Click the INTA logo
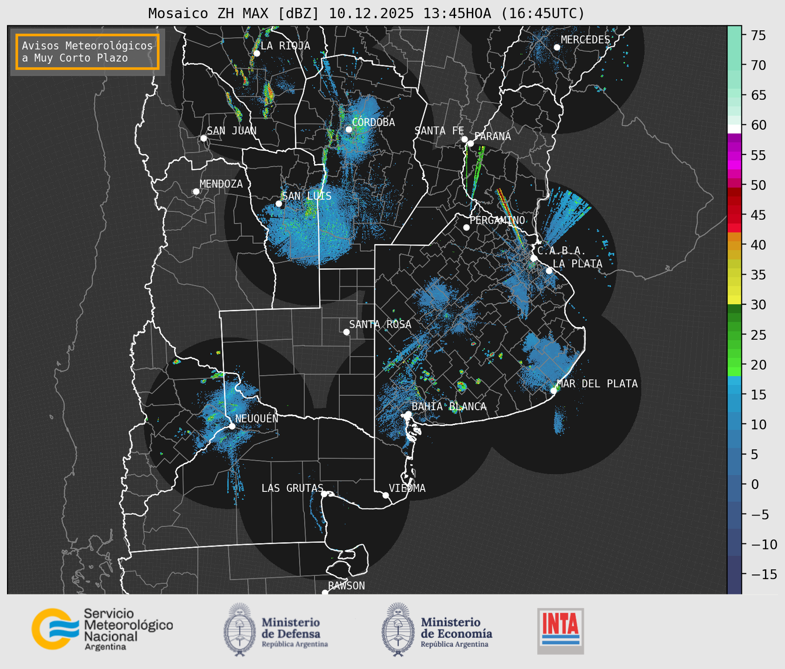Viewport: 785px width, 669px height. (560, 631)
